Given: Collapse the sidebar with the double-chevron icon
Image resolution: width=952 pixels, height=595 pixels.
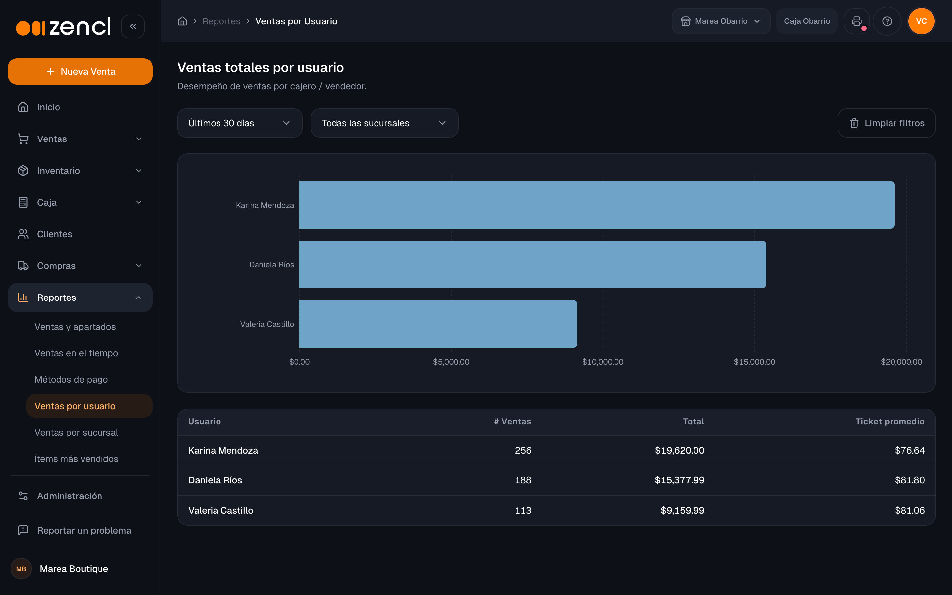Looking at the screenshot, I should point(133,26).
